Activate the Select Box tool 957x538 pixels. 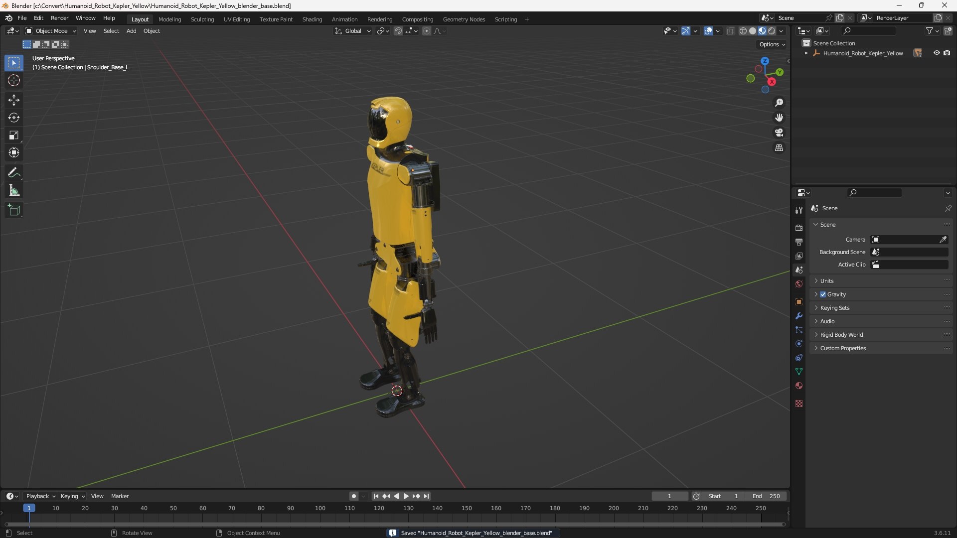(14, 63)
